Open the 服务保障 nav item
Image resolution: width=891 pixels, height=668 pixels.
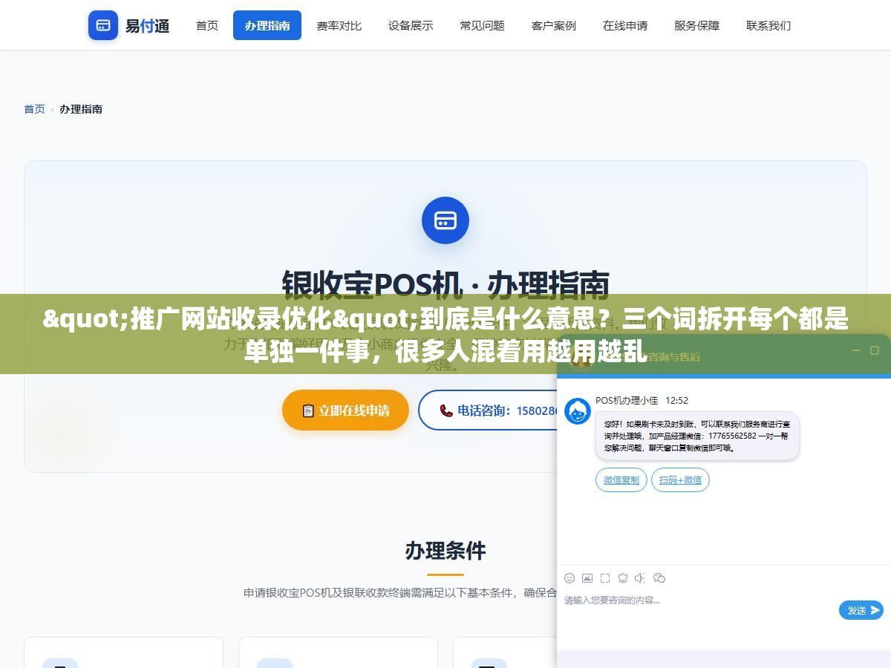[x=696, y=25]
